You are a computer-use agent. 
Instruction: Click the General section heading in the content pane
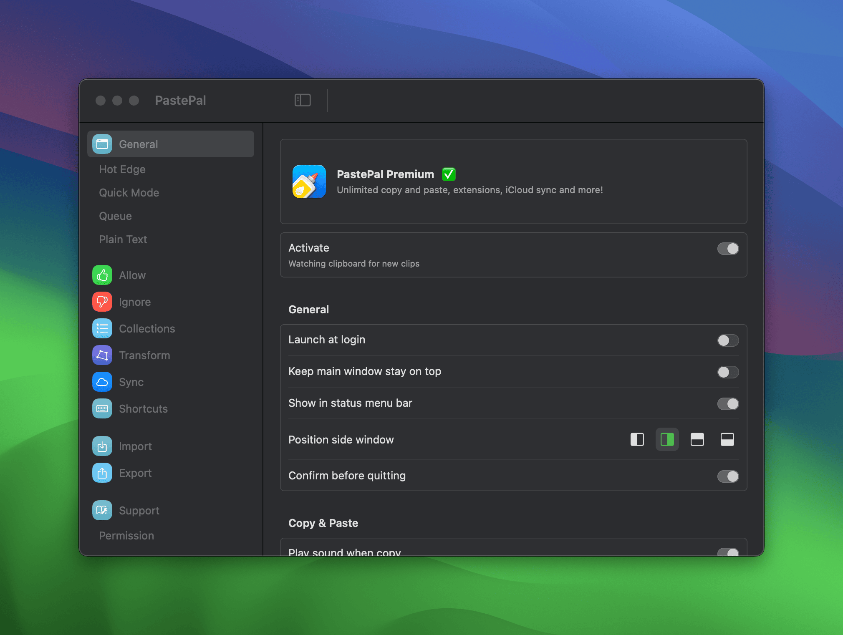point(308,309)
